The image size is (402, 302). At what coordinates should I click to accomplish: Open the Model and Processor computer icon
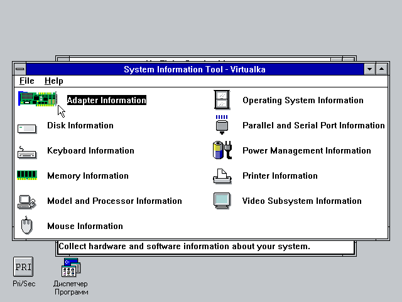[27, 201]
